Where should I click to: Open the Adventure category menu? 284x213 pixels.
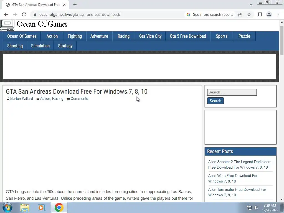(x=99, y=36)
